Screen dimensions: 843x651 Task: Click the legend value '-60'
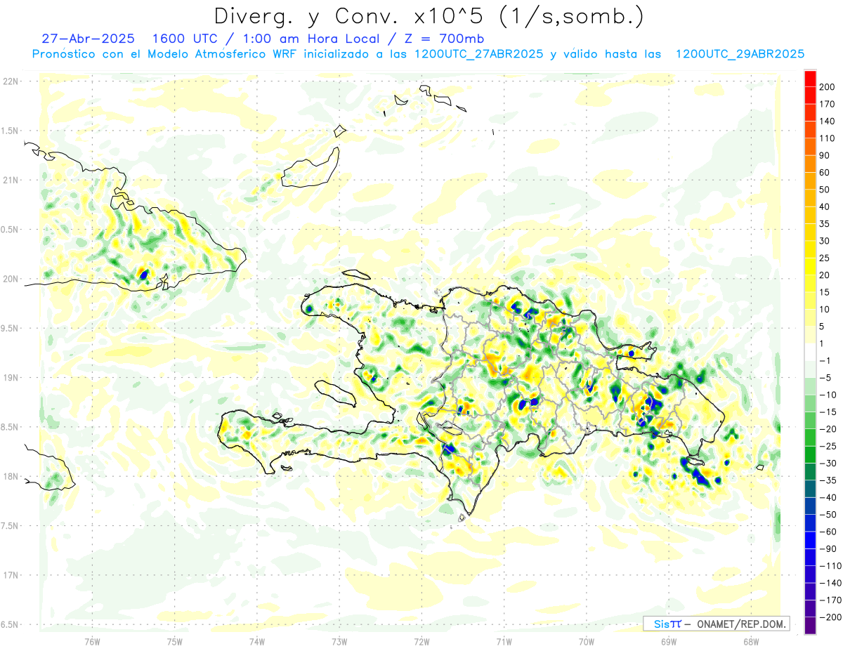828,532
